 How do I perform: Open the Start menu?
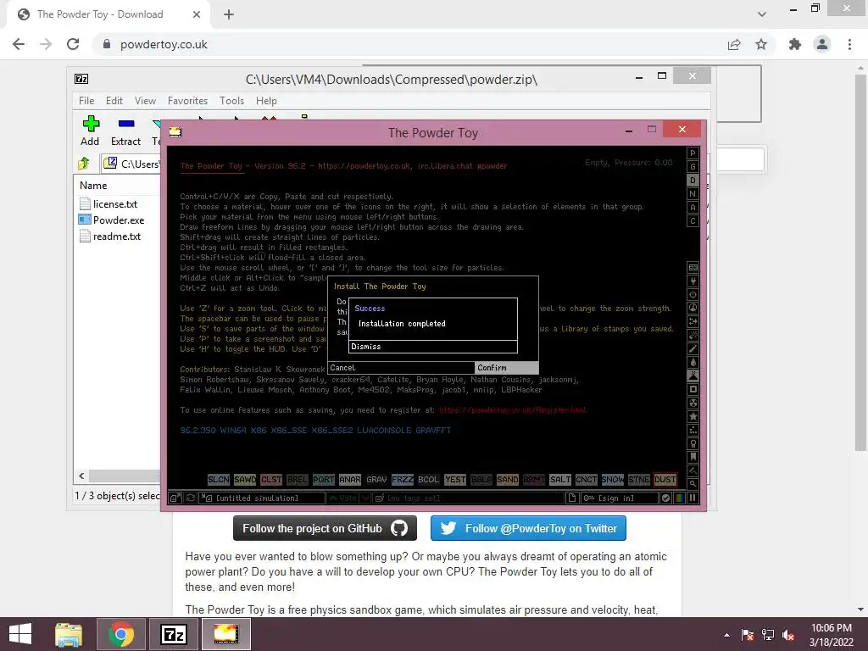(20, 634)
